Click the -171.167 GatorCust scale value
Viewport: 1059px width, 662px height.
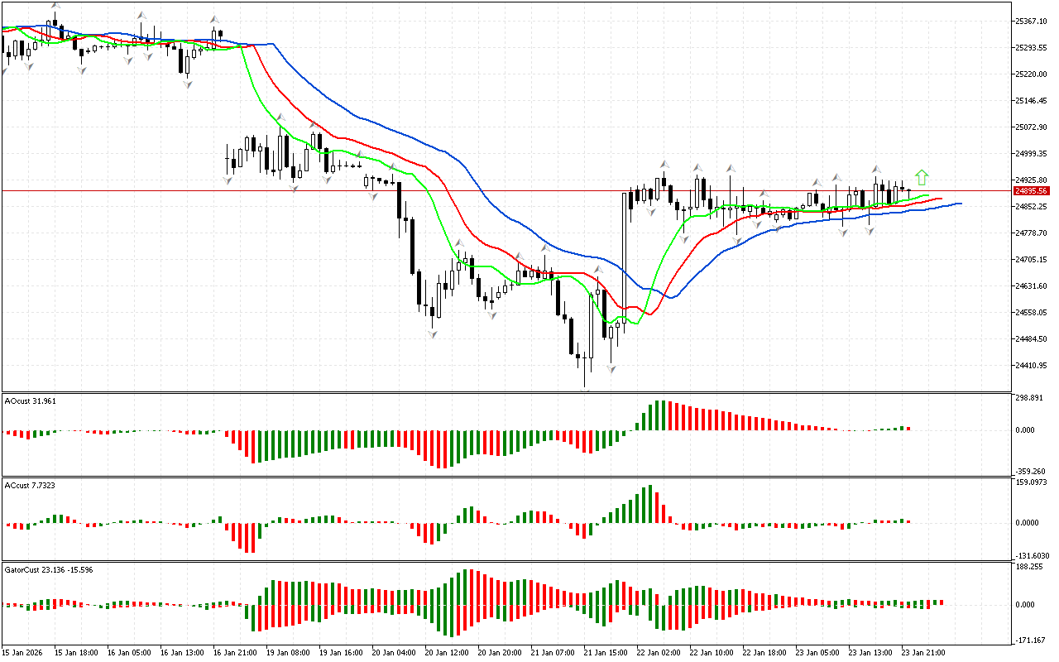click(1031, 640)
